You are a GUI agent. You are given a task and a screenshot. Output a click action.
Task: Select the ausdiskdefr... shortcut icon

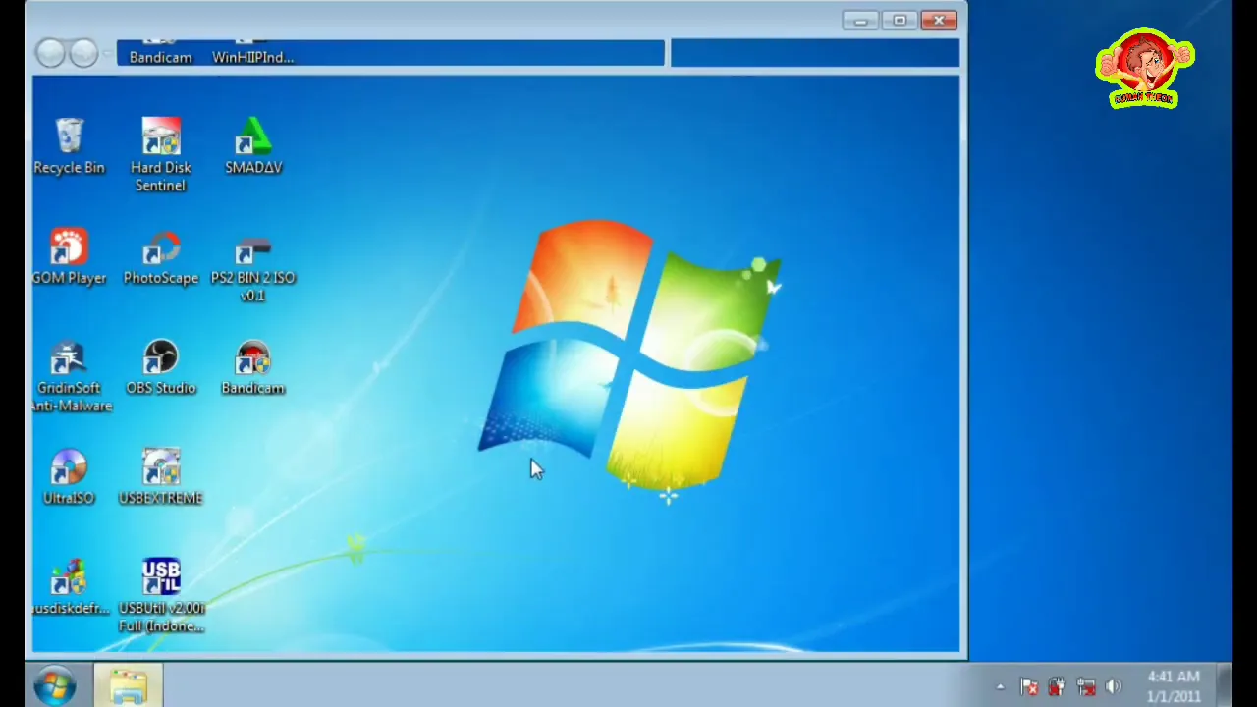tap(69, 587)
